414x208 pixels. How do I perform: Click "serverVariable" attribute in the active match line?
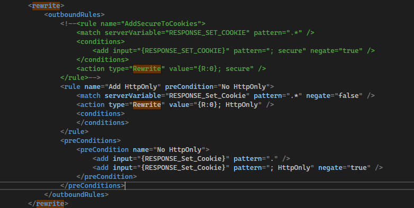click(133, 96)
